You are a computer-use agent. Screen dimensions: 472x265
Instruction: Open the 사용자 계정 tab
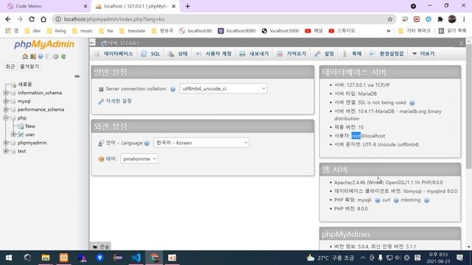213,54
